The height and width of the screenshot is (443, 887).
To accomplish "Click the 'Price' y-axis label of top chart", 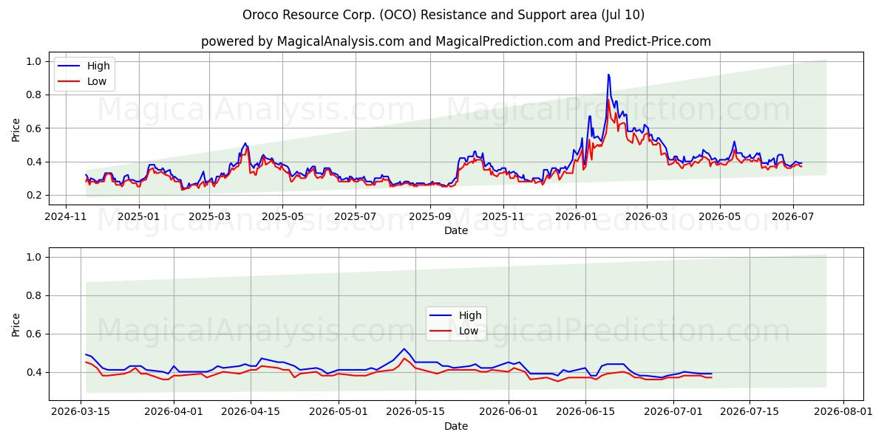I will 16,128.
